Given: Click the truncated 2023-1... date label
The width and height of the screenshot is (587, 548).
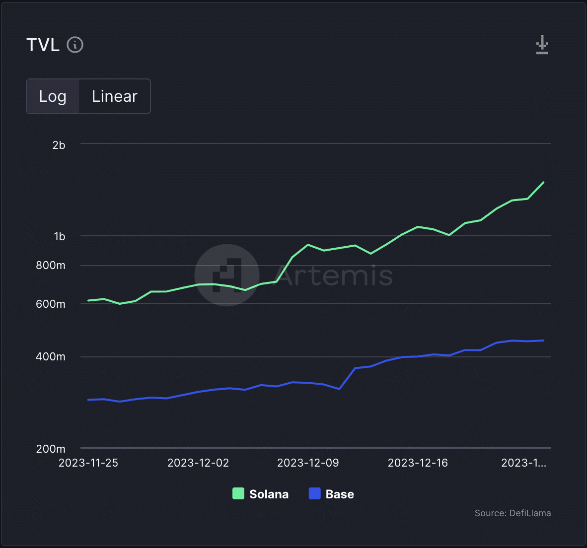Looking at the screenshot, I should click(524, 463).
